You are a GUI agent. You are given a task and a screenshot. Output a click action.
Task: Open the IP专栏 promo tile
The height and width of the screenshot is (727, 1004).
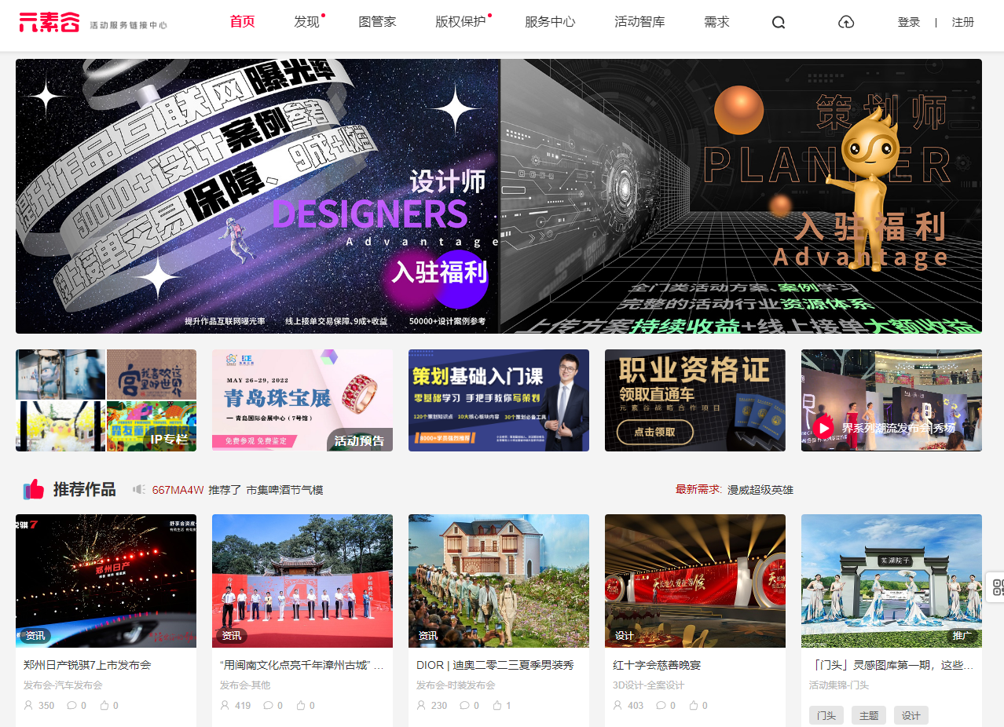click(106, 400)
